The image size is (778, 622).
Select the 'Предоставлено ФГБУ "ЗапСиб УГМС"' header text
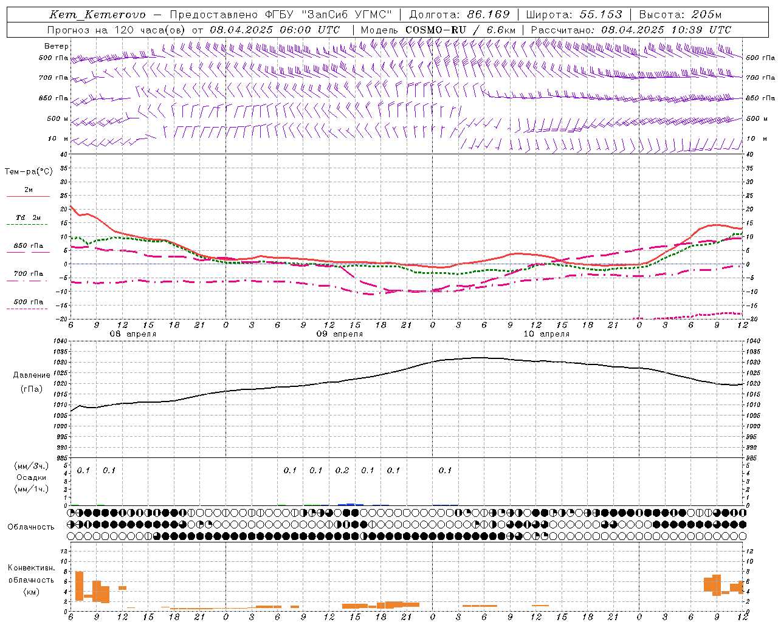pyautogui.click(x=281, y=15)
